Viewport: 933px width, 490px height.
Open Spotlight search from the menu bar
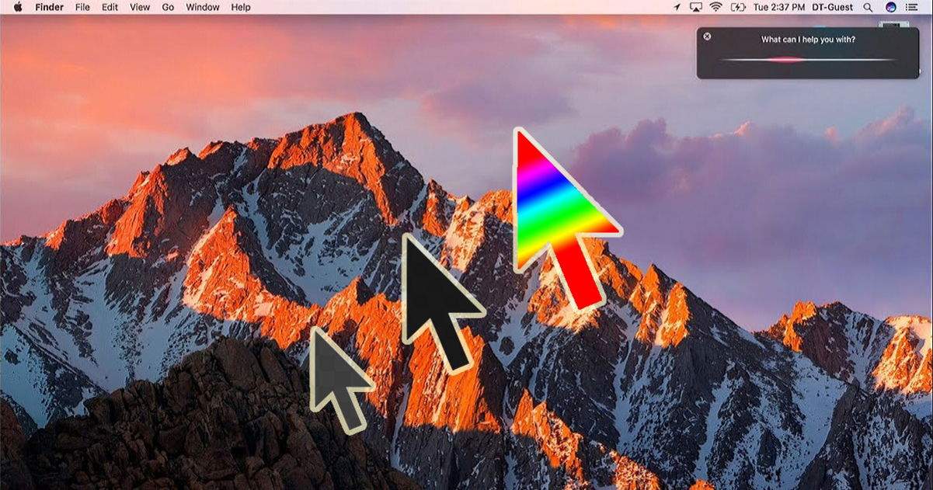(867, 7)
